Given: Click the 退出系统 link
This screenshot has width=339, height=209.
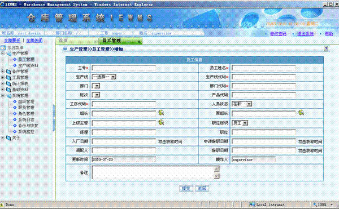Looking at the screenshot, I should [305, 34].
